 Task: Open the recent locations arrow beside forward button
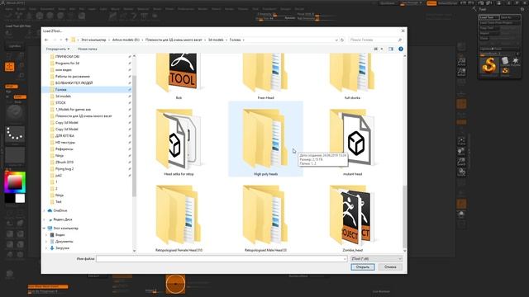coord(60,40)
